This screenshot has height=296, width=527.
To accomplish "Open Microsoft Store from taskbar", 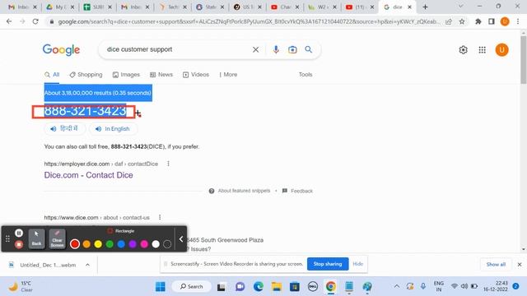I will tap(295, 287).
